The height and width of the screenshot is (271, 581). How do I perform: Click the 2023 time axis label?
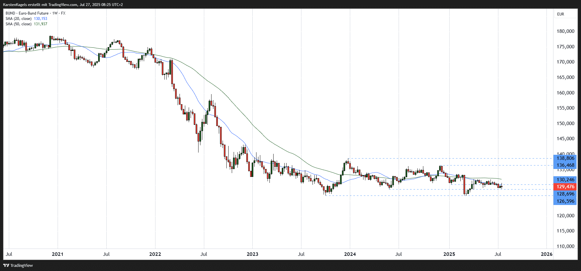point(252,254)
